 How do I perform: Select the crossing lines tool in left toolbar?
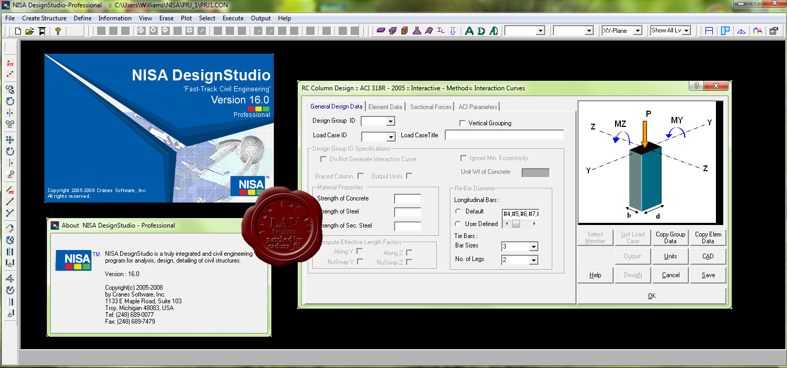[x=10, y=213]
